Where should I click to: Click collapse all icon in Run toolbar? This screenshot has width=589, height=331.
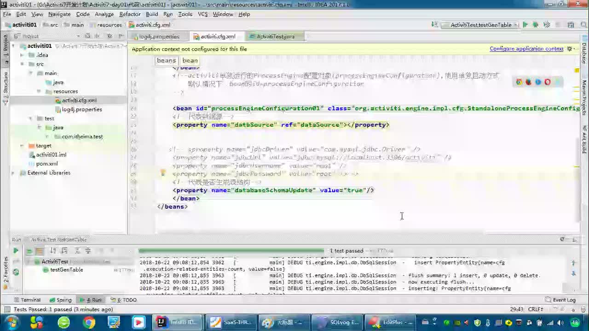pos(88,251)
